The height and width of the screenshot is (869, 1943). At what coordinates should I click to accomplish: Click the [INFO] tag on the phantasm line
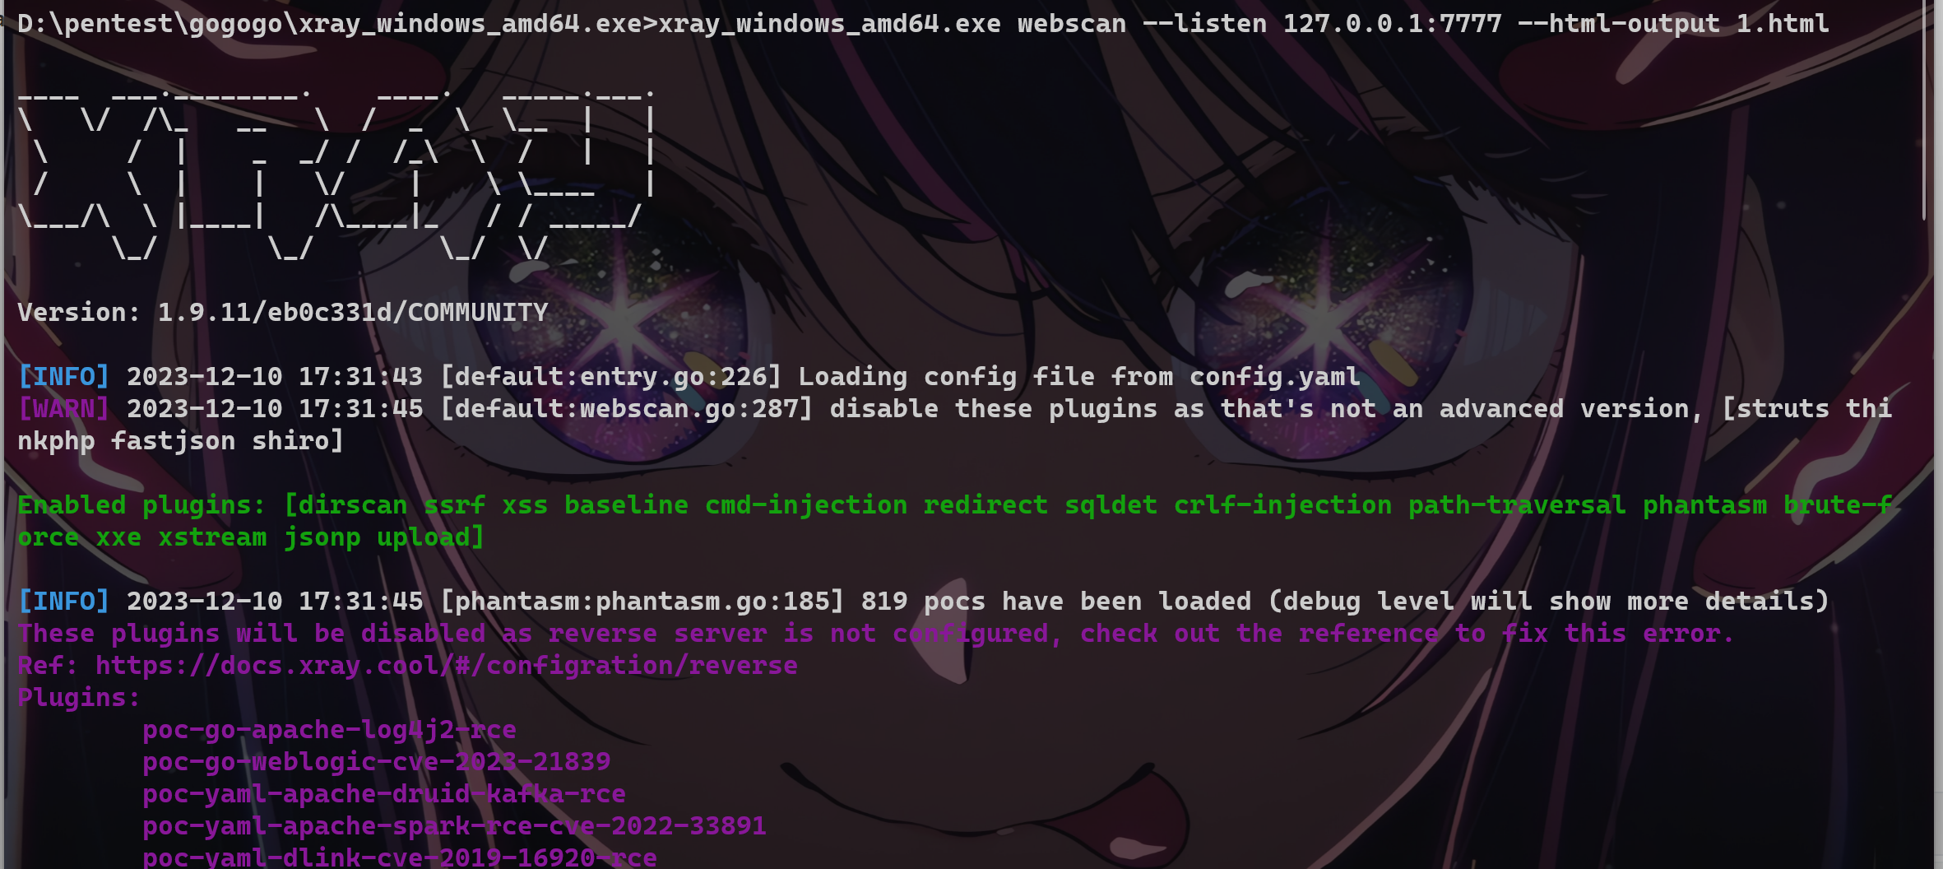tap(63, 601)
